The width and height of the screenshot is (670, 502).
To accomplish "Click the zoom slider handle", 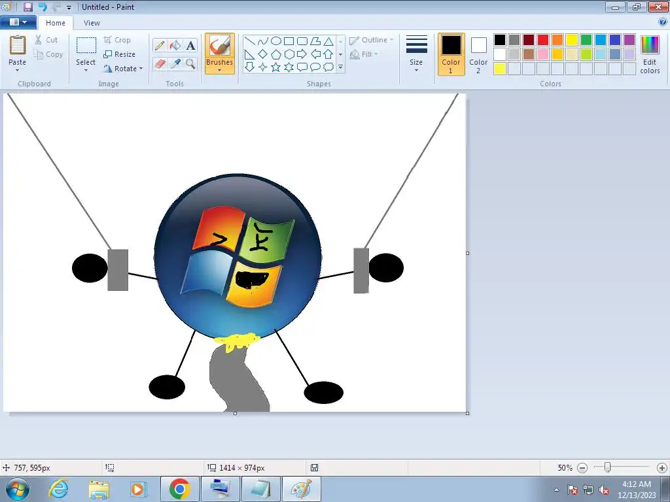I will coord(607,467).
